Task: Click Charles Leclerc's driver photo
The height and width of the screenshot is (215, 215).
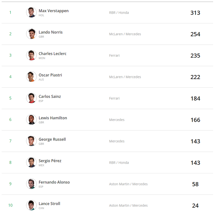Action: click(x=31, y=55)
